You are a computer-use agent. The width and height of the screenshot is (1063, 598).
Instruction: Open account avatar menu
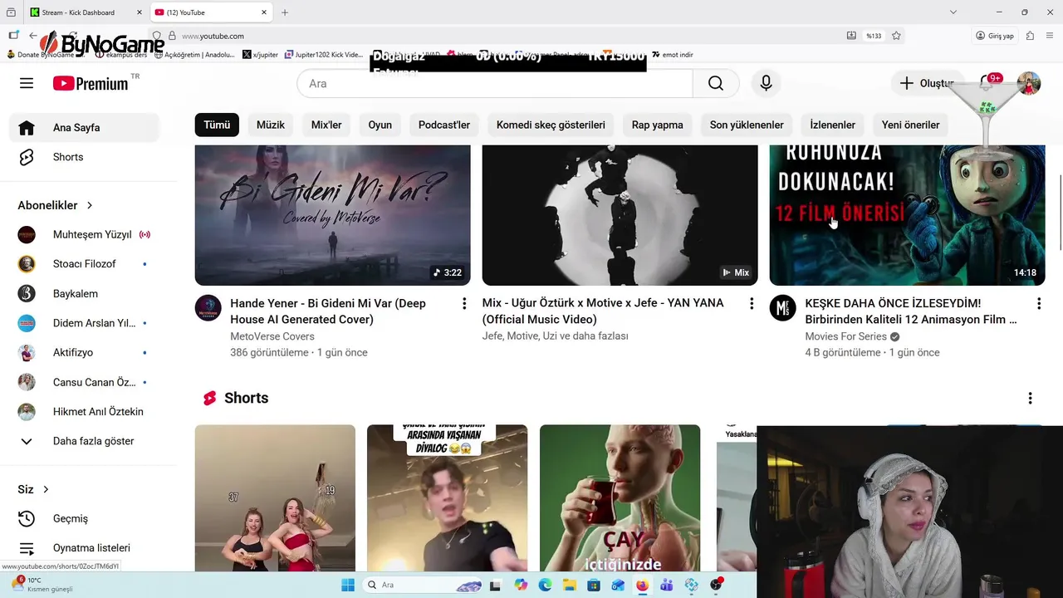[1029, 83]
